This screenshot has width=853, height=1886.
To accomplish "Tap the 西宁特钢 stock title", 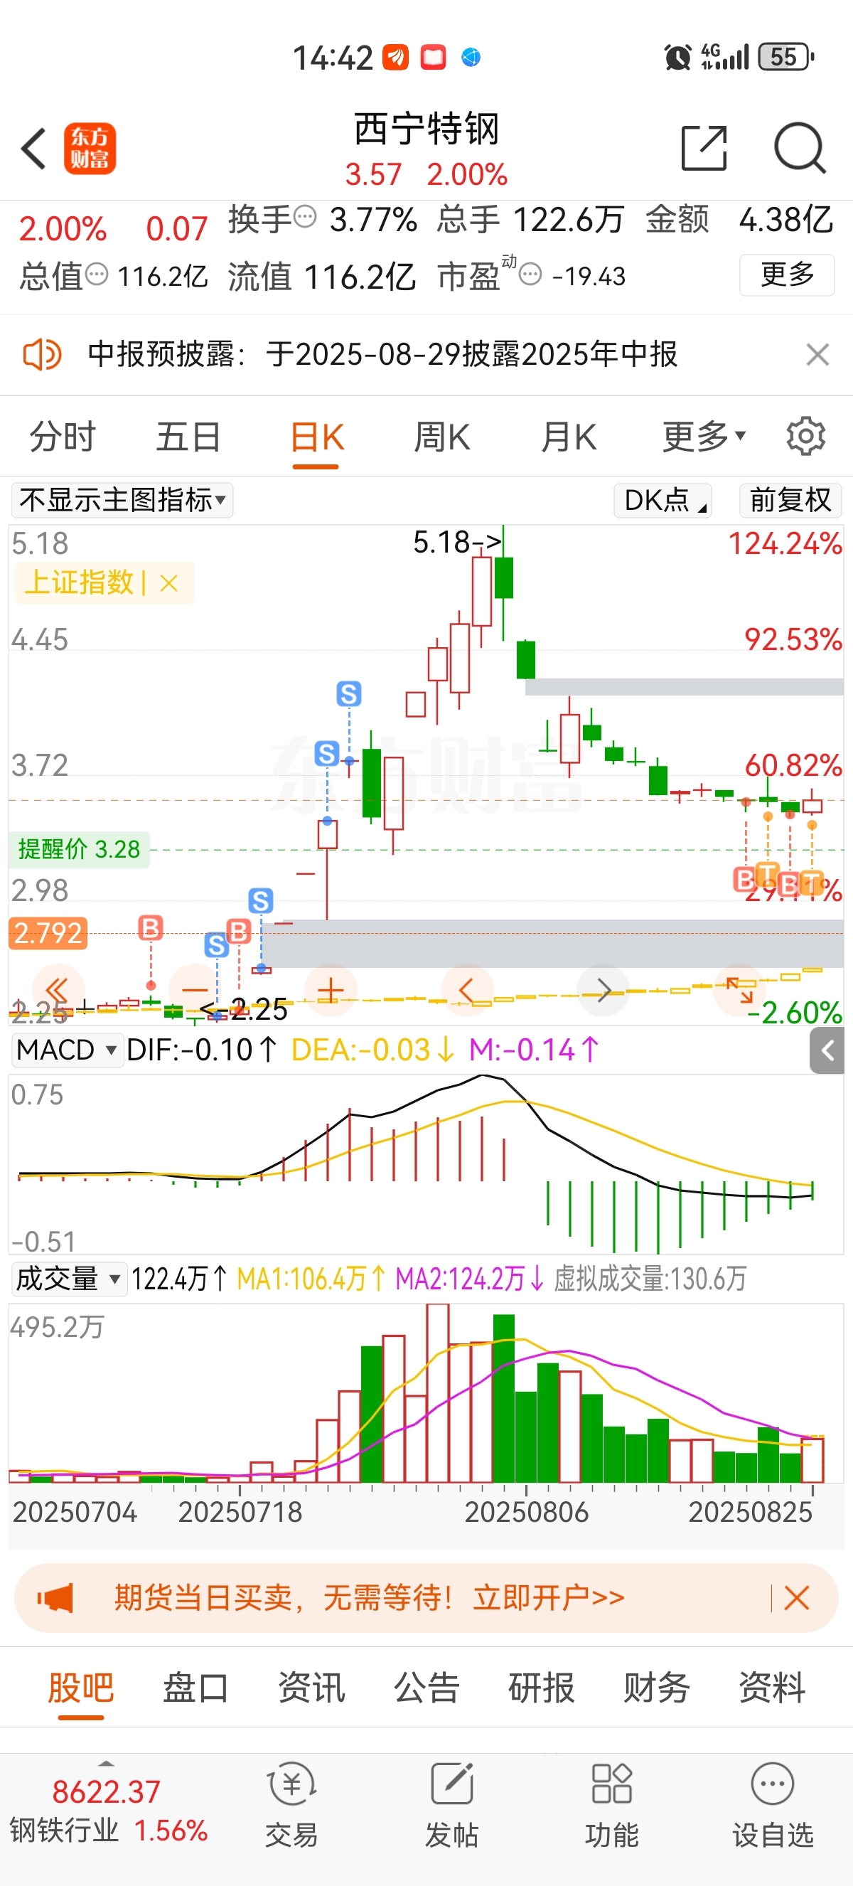I will [x=426, y=129].
